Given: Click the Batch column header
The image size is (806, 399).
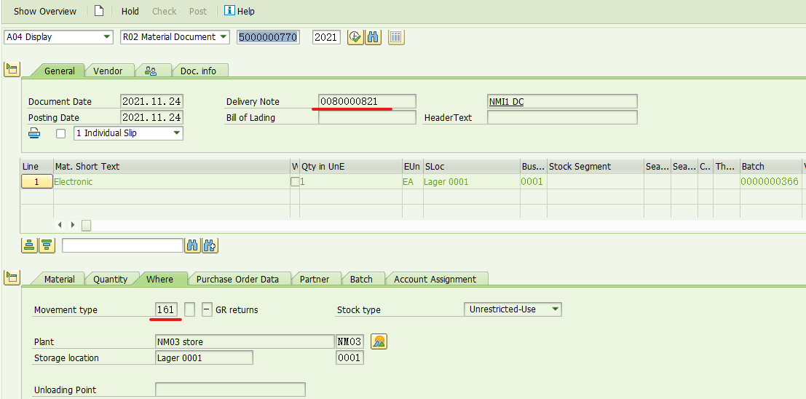Looking at the screenshot, I should tap(770, 167).
